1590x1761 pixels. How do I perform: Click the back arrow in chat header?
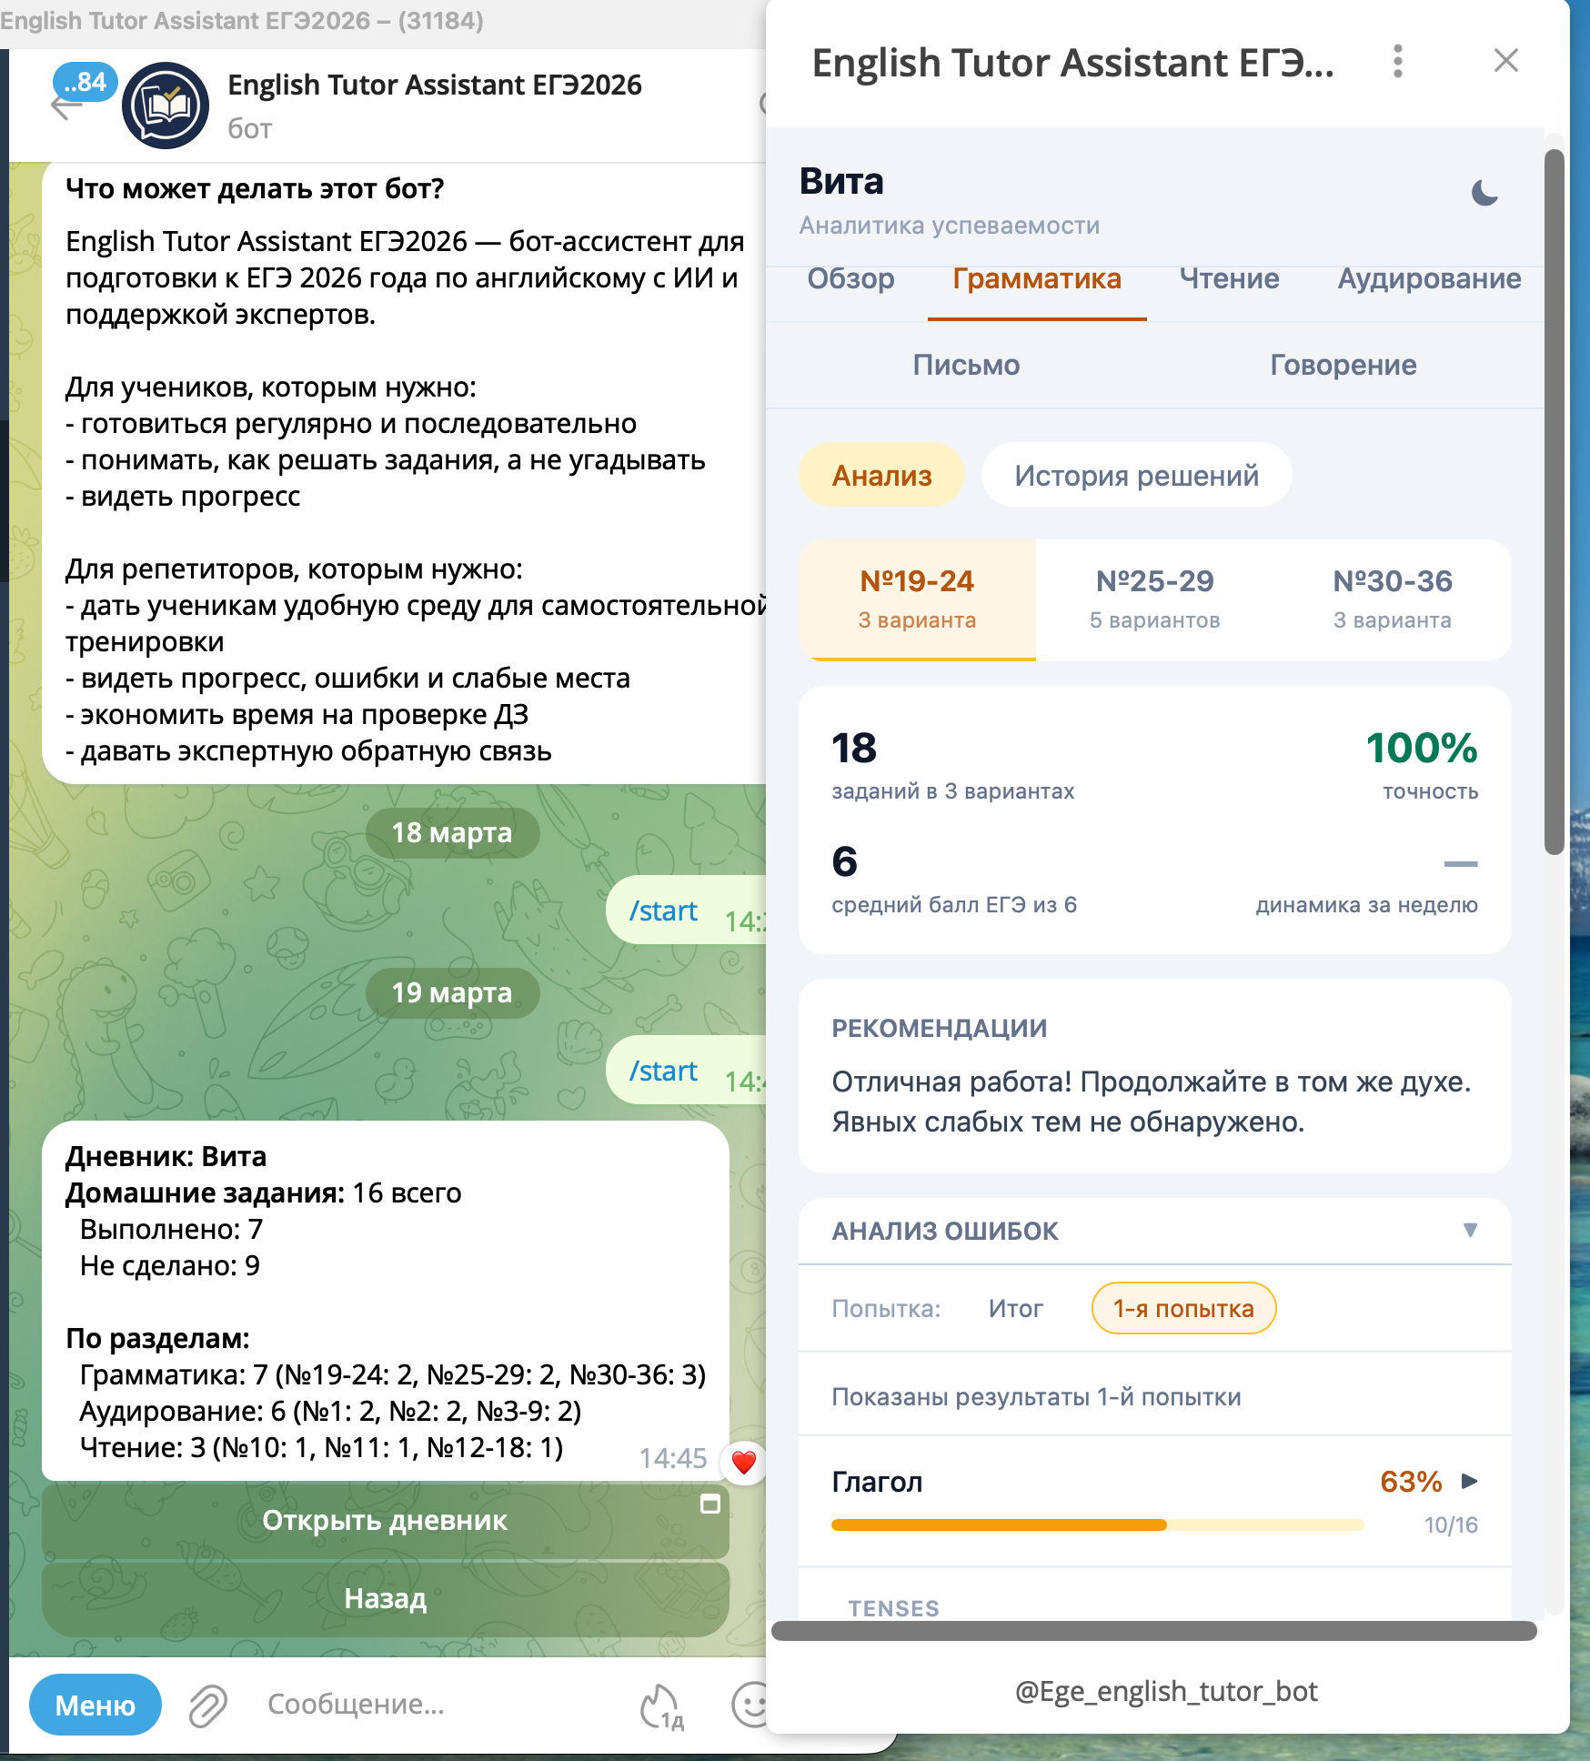pyautogui.click(x=65, y=106)
